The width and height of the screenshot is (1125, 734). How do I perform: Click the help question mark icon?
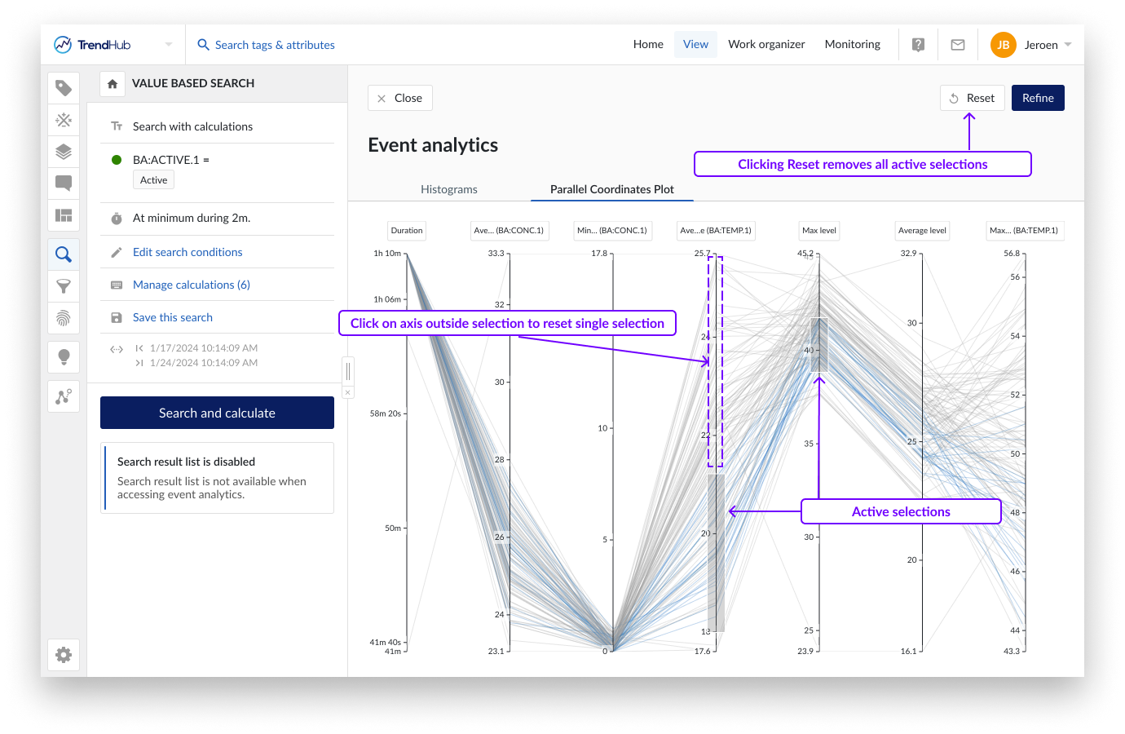pyautogui.click(x=918, y=45)
